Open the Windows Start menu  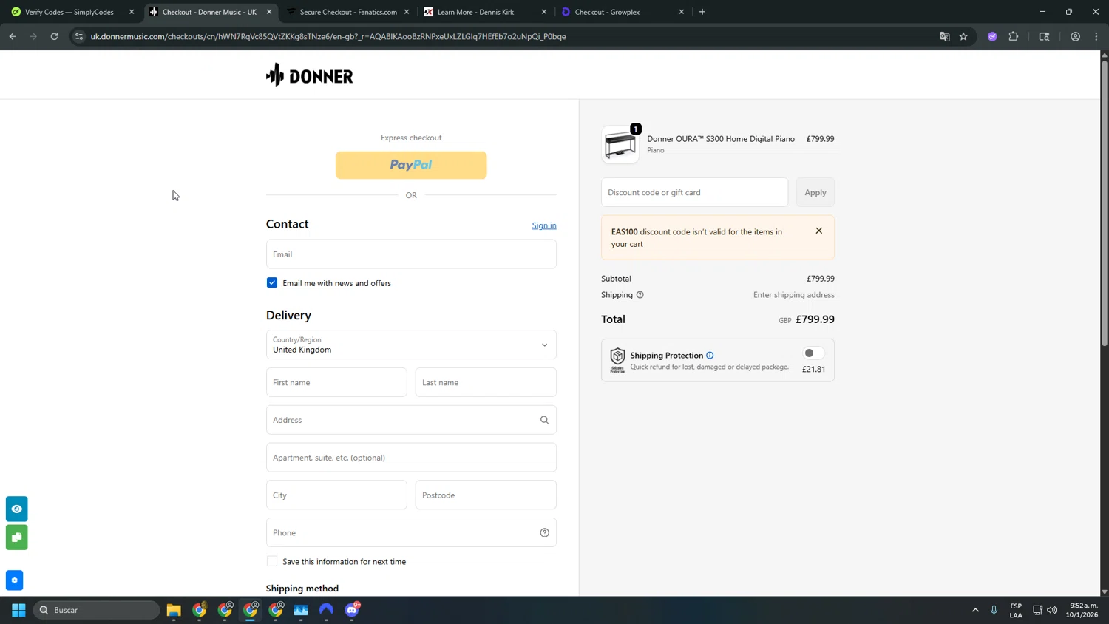point(18,610)
